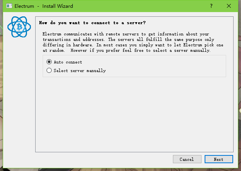Viewport: 241px width, 171px height.
Task: Proceed with the Next button
Action: coord(219,159)
